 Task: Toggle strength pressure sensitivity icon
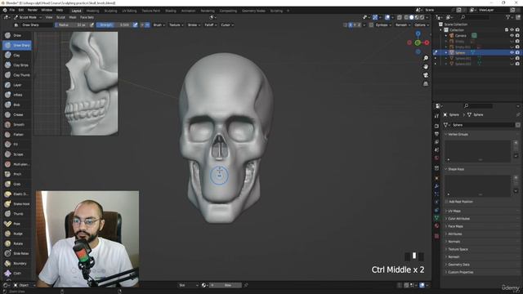pos(135,25)
